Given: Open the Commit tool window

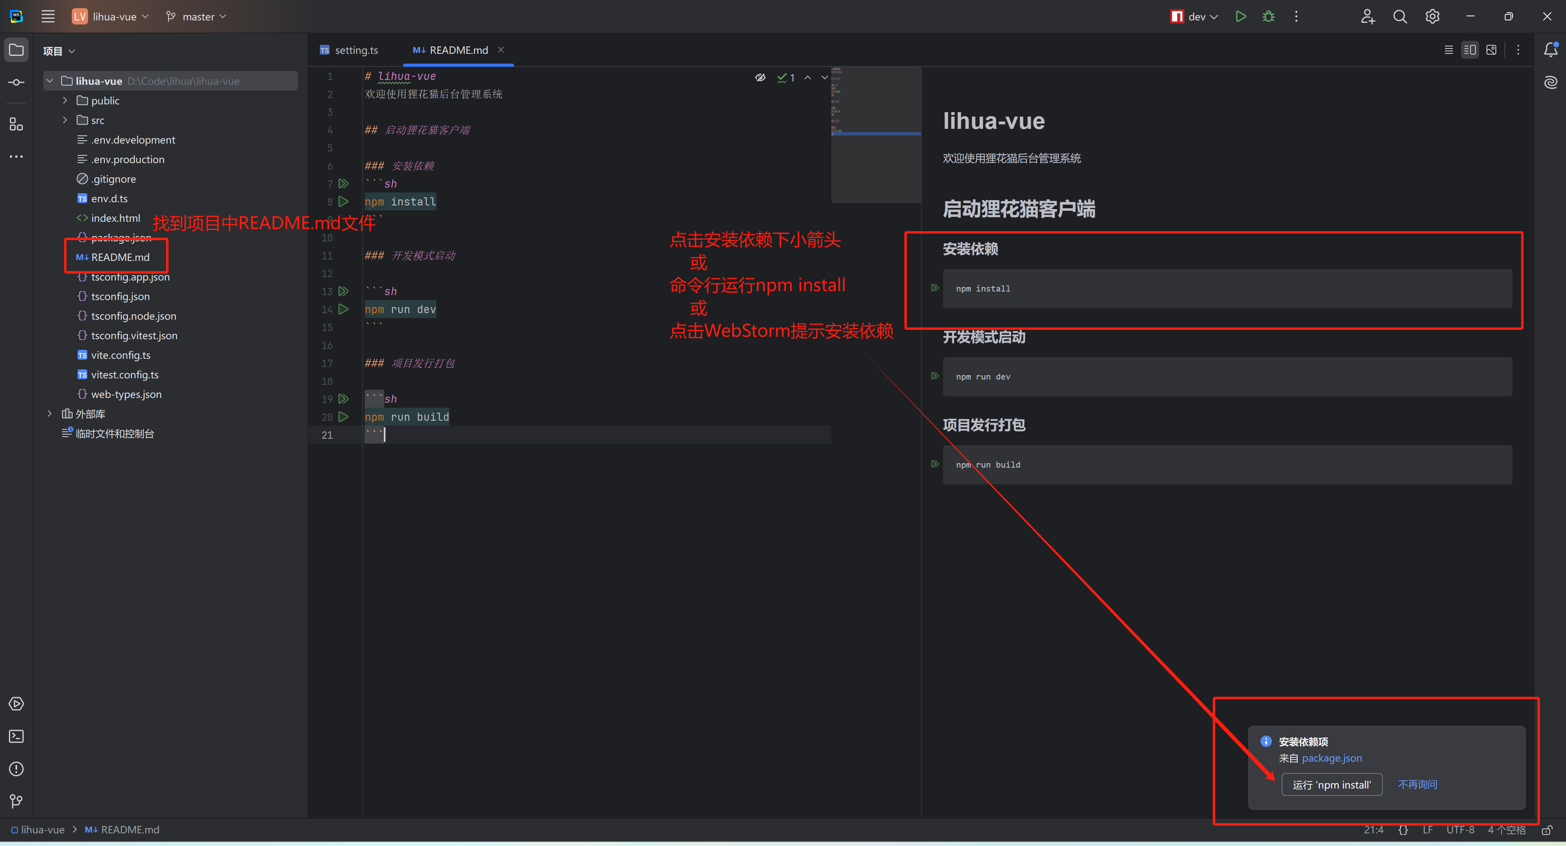Looking at the screenshot, I should (x=16, y=82).
